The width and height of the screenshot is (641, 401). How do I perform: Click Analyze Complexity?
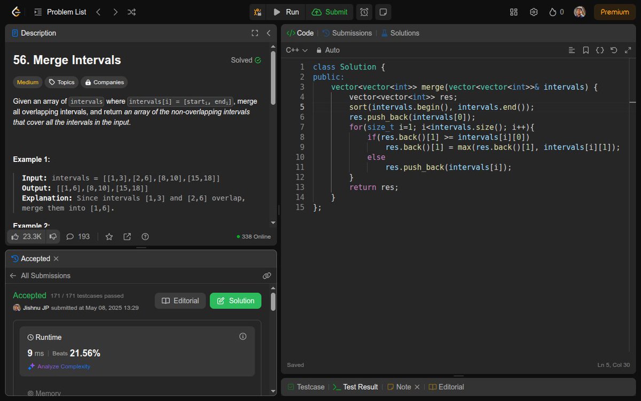[59, 367]
